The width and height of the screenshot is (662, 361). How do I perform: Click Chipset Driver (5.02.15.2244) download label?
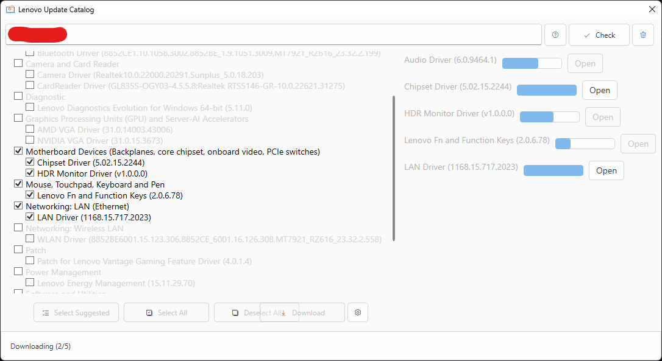point(458,86)
